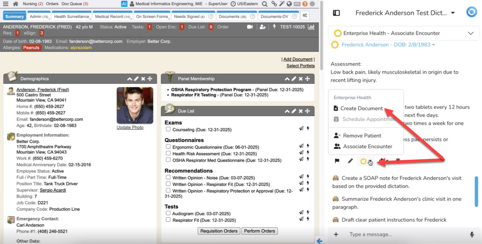This screenshot has height=244, width=482.
Task: Click the add-person icon in patient banner
Action: [x=263, y=27]
